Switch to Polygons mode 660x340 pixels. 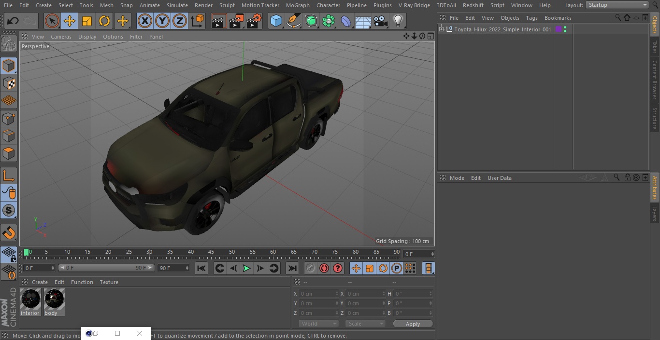click(9, 153)
